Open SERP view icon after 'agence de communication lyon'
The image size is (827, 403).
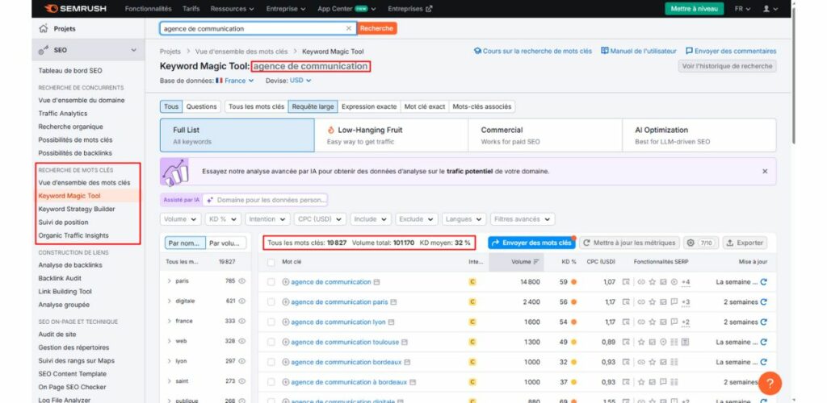pos(392,322)
